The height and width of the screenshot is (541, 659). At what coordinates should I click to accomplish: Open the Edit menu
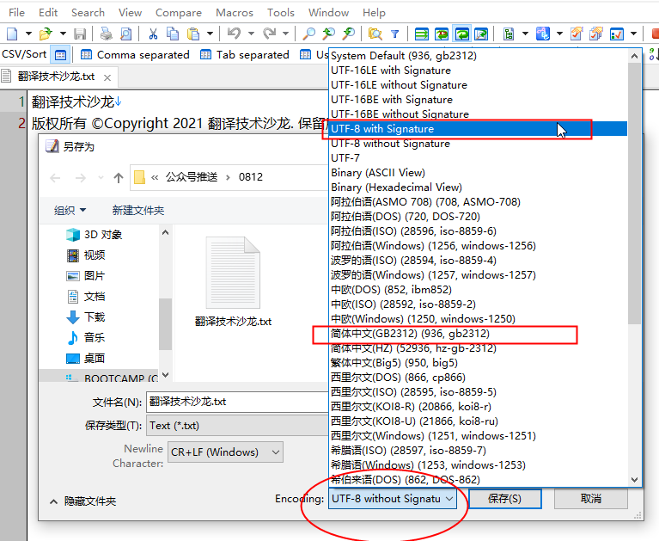pos(48,13)
